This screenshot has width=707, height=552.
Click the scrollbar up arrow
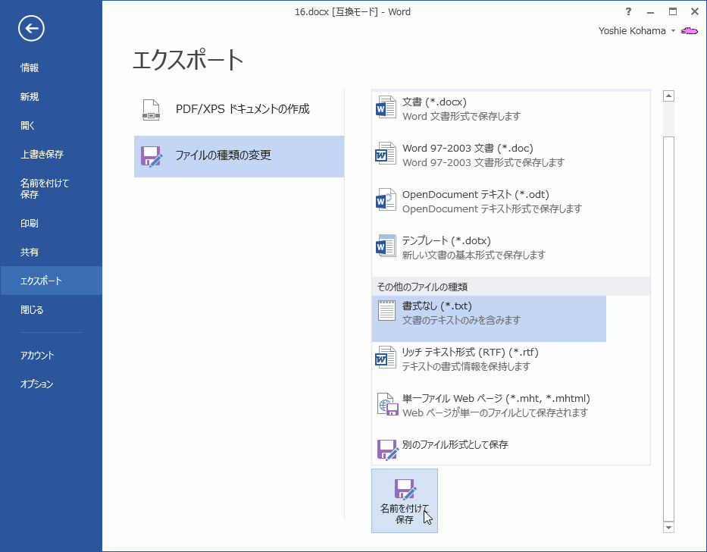click(668, 96)
